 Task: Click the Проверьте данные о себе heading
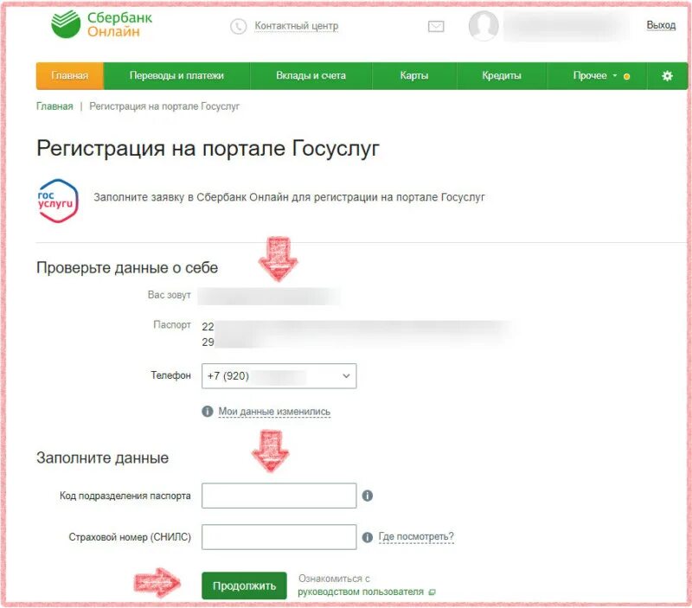click(x=127, y=268)
